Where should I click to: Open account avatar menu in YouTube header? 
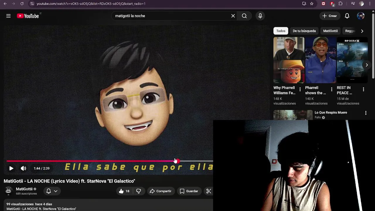[361, 16]
